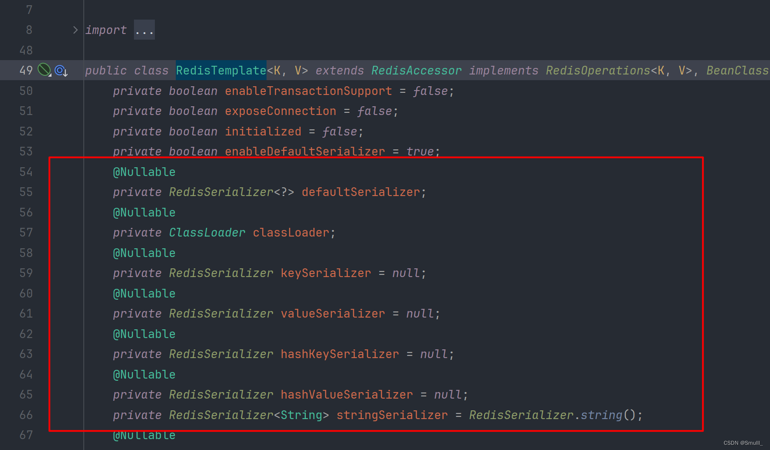Click the defaultSerializer field name
The image size is (770, 450).
click(x=361, y=192)
